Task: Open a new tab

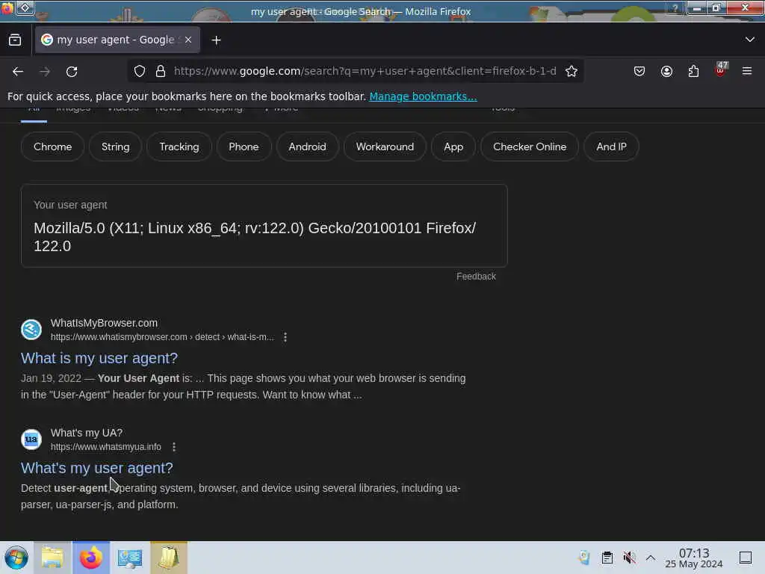Action: tap(216, 40)
